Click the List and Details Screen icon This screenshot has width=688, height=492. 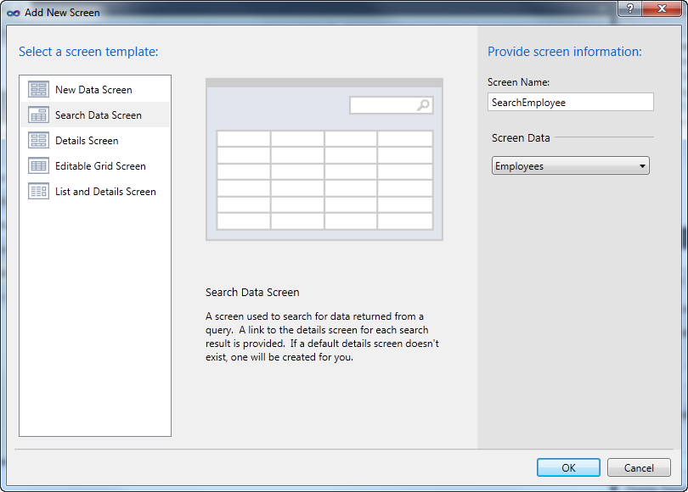pos(38,191)
